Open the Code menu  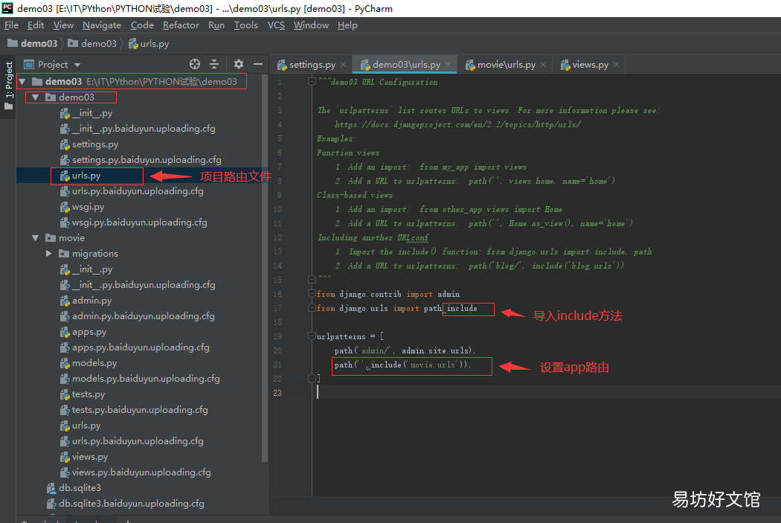[x=142, y=25]
